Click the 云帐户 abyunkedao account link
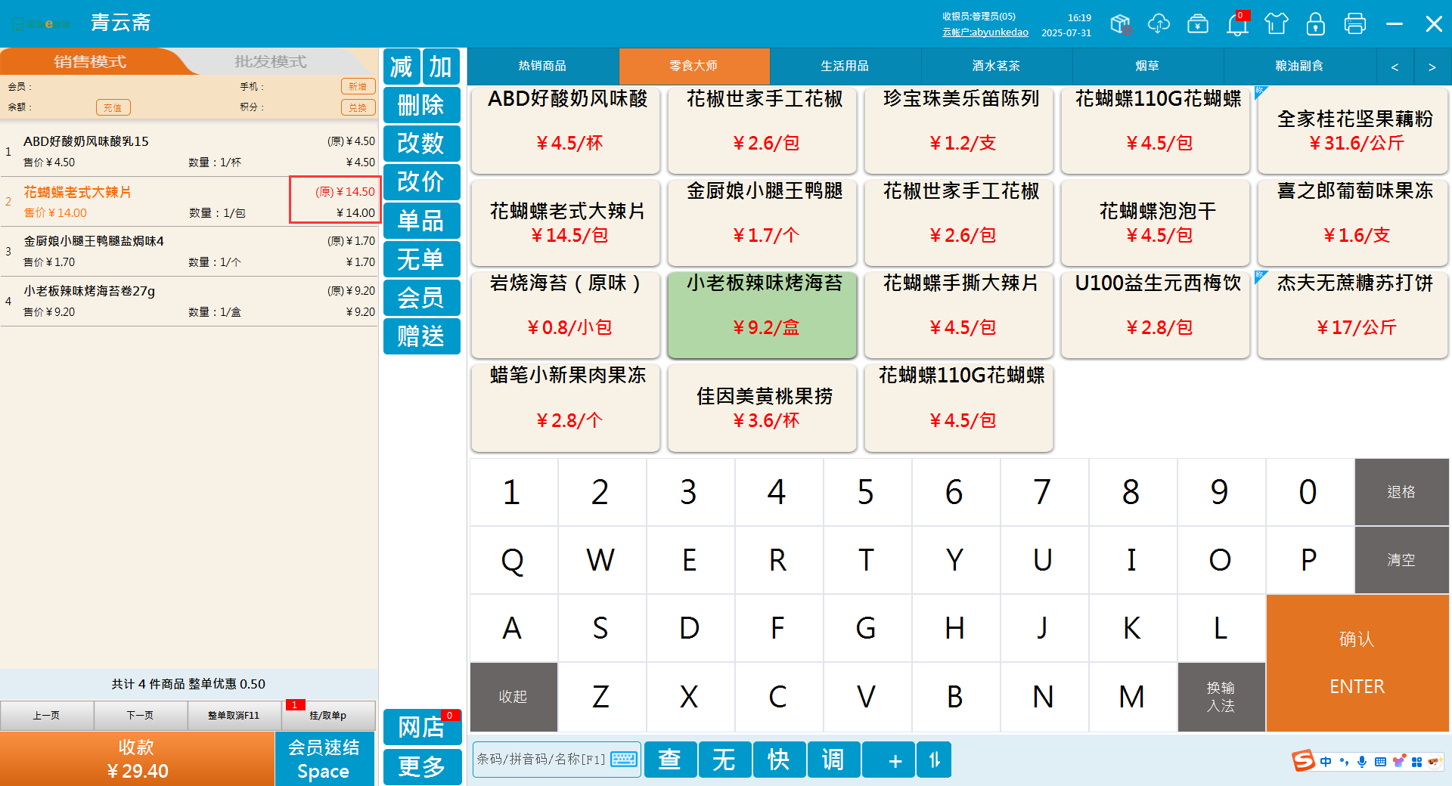 (985, 32)
